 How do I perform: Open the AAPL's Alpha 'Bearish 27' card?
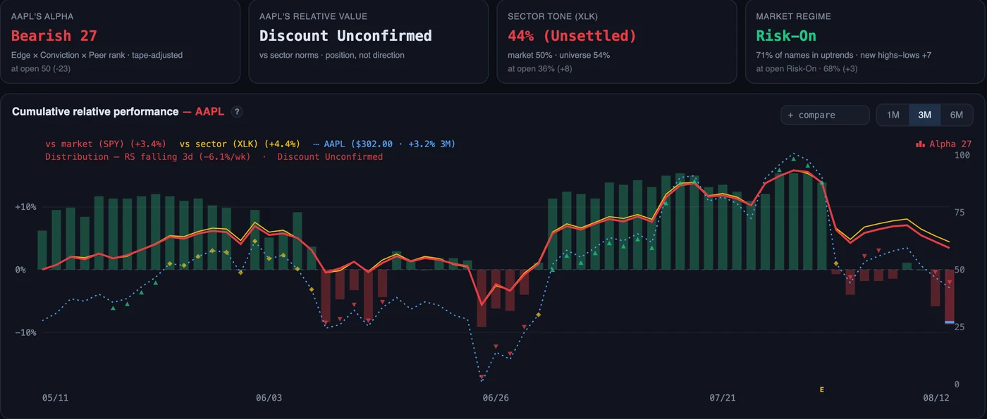[x=120, y=42]
